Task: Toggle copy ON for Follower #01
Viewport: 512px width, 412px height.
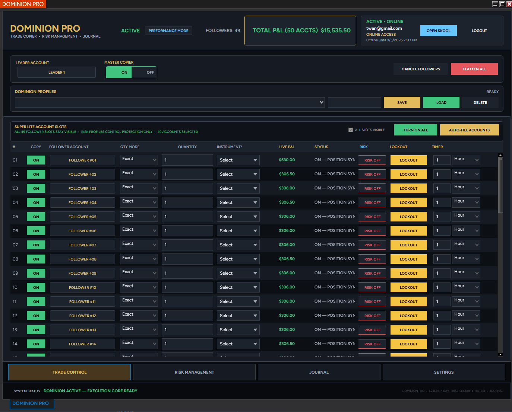Action: [x=36, y=160]
